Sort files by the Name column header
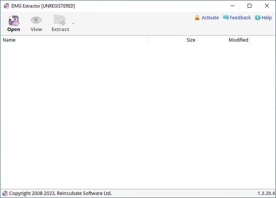The image size is (276, 198). point(74,40)
